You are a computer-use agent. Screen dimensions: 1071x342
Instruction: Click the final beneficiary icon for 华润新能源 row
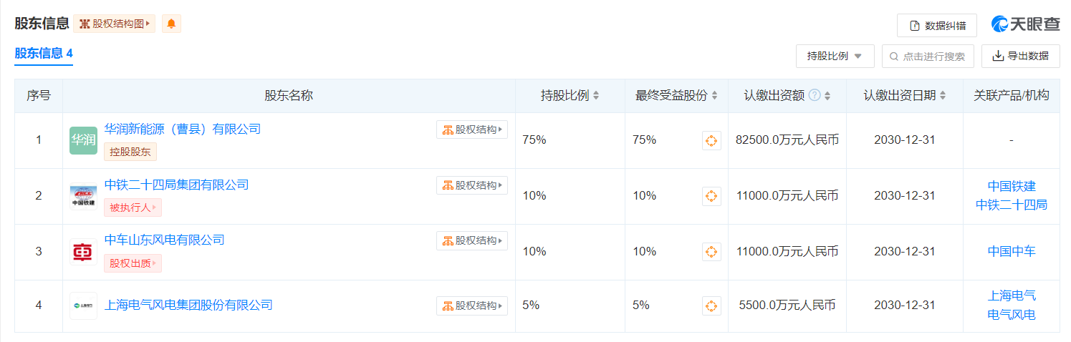(711, 140)
